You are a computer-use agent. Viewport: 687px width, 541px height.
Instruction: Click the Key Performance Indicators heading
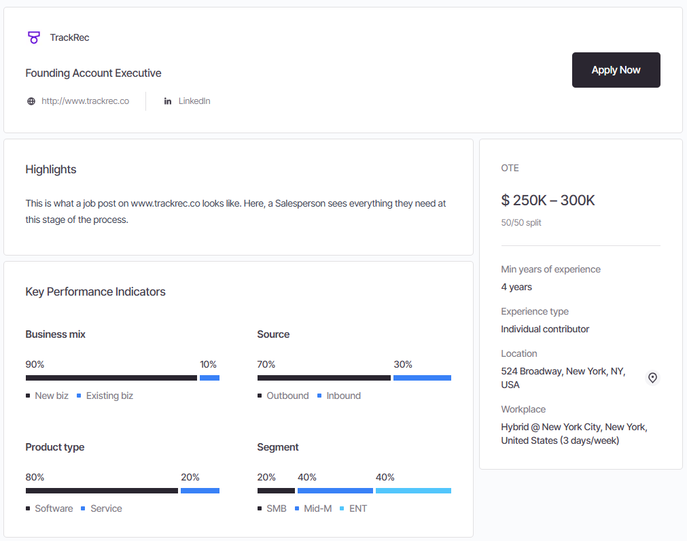click(x=96, y=292)
